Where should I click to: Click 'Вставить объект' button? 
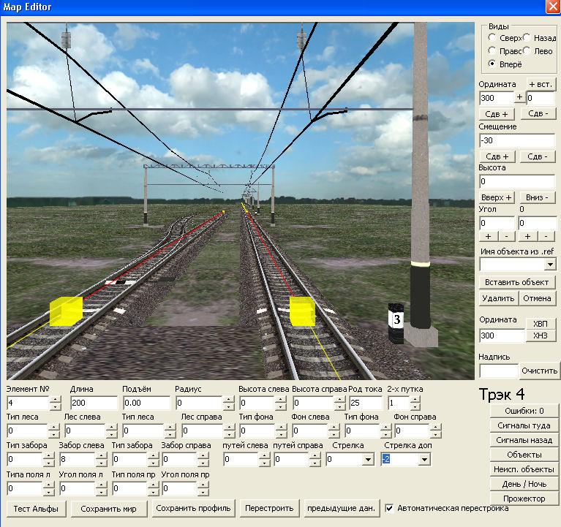click(516, 282)
